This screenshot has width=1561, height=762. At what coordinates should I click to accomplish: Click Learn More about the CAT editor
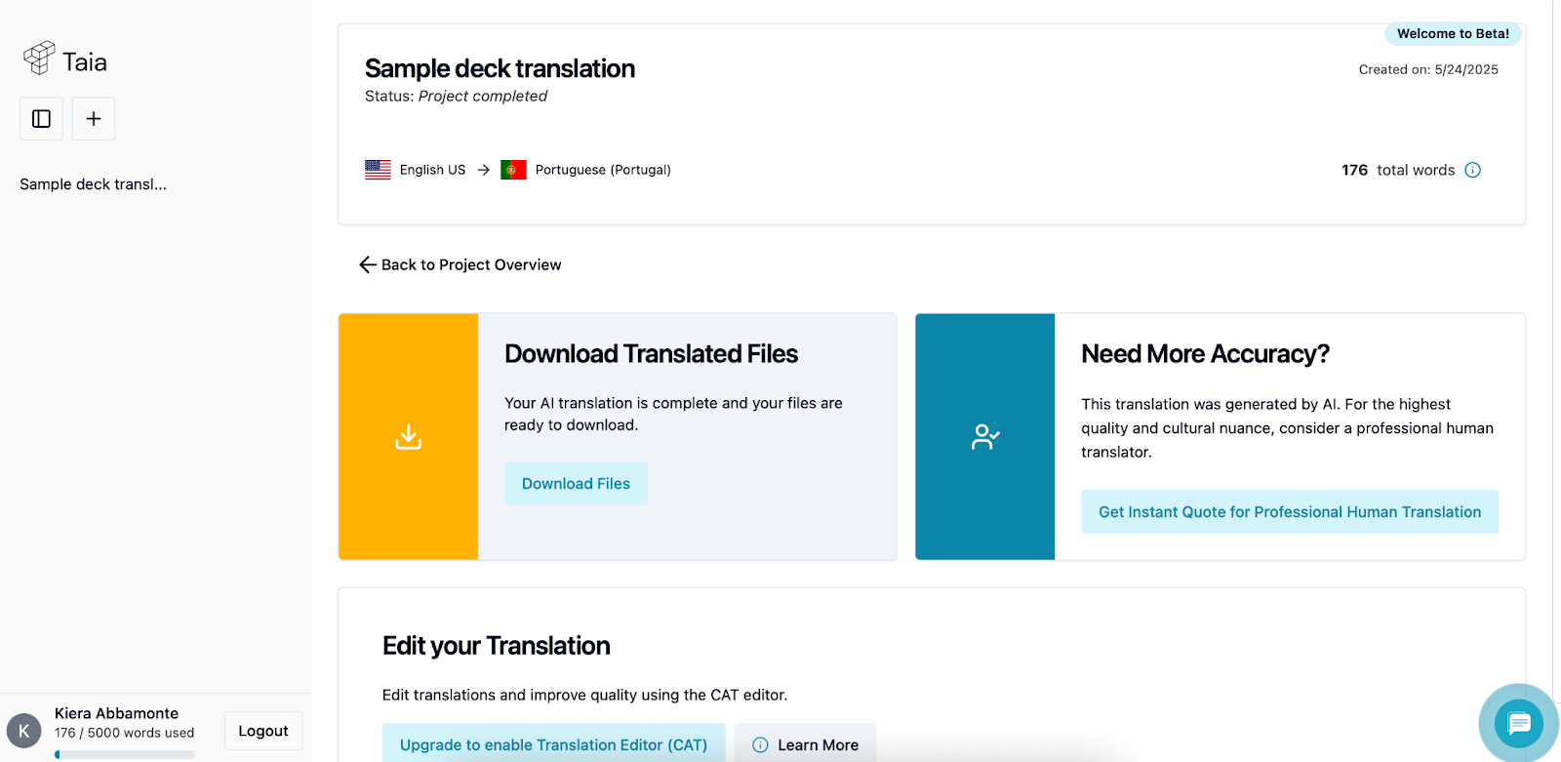(x=806, y=744)
